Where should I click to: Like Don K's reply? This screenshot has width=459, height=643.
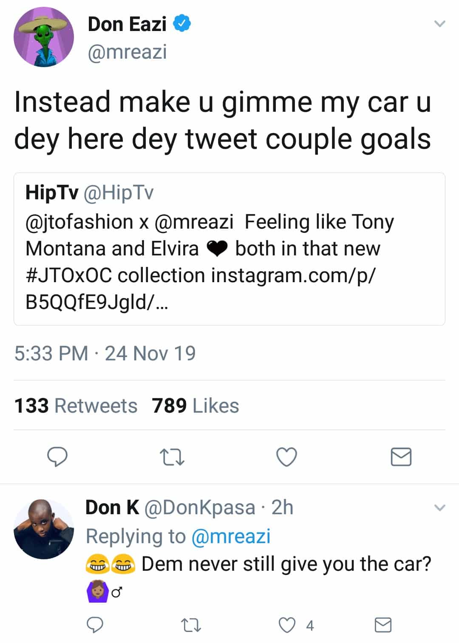[287, 625]
